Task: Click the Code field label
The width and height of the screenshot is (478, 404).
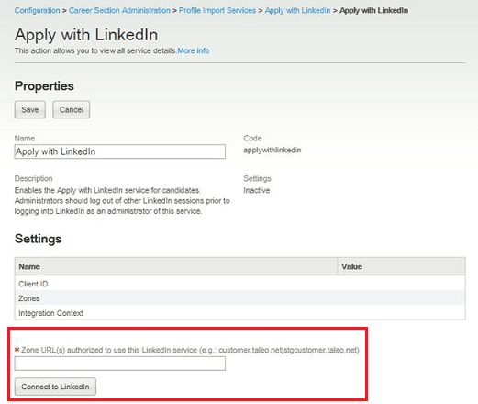Action: pyautogui.click(x=252, y=138)
